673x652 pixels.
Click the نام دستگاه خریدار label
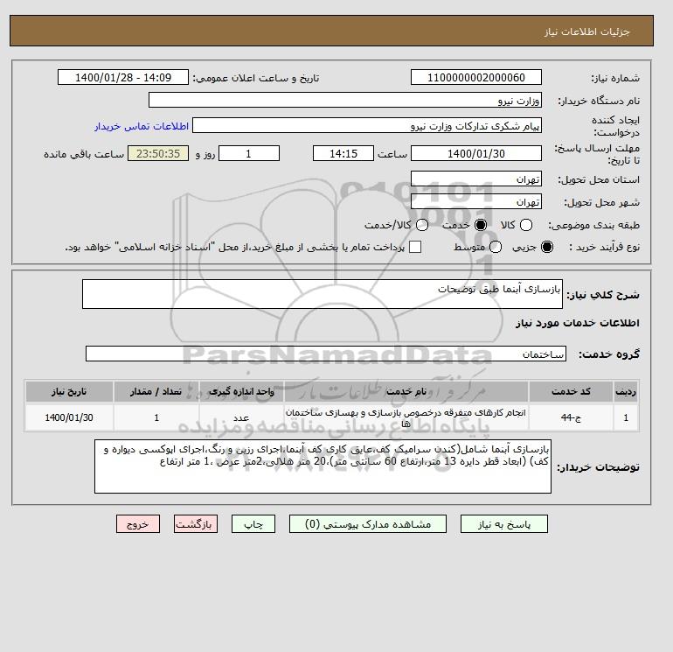click(x=599, y=101)
